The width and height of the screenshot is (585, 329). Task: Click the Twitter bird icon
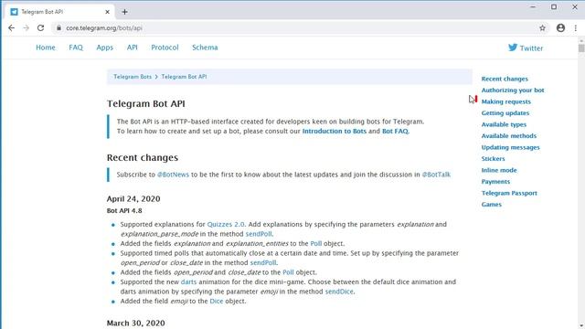click(x=513, y=48)
